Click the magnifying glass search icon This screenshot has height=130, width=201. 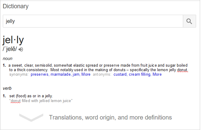(189, 21)
